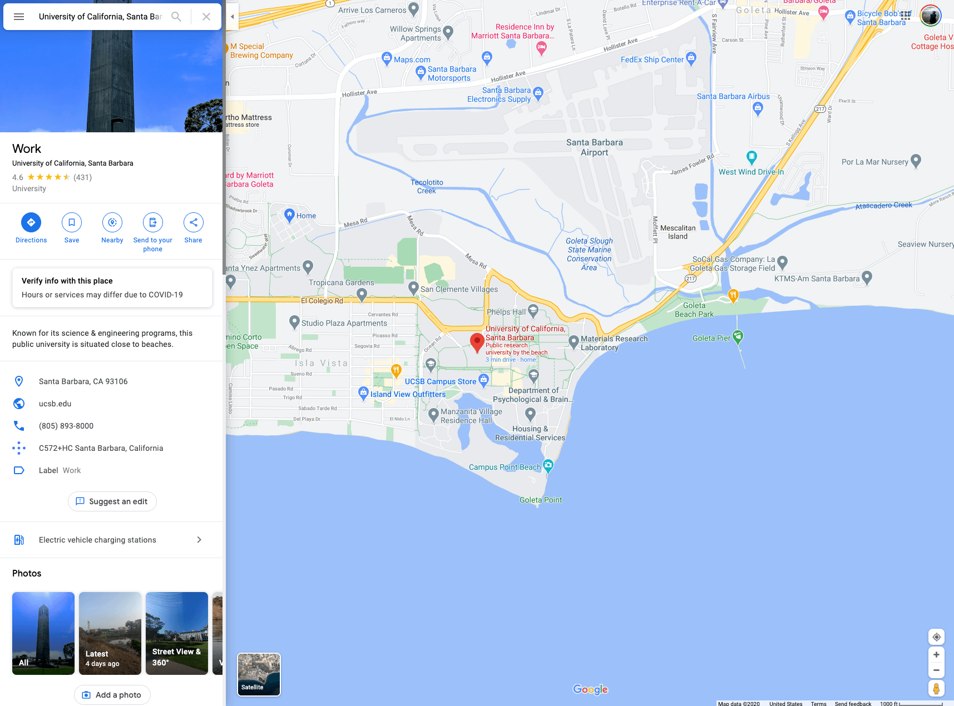This screenshot has height=706, width=954.
Task: Clear the search with the X icon
Action: click(206, 17)
